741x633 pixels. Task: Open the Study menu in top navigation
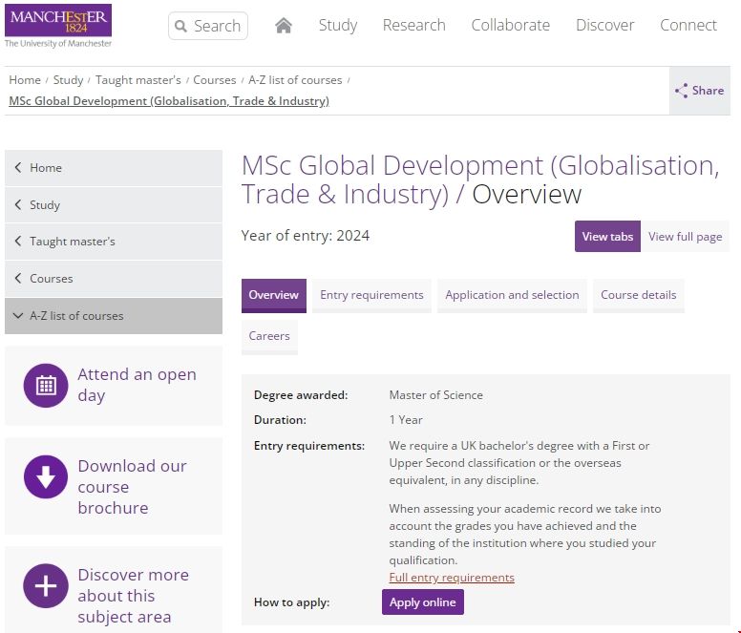click(x=337, y=26)
